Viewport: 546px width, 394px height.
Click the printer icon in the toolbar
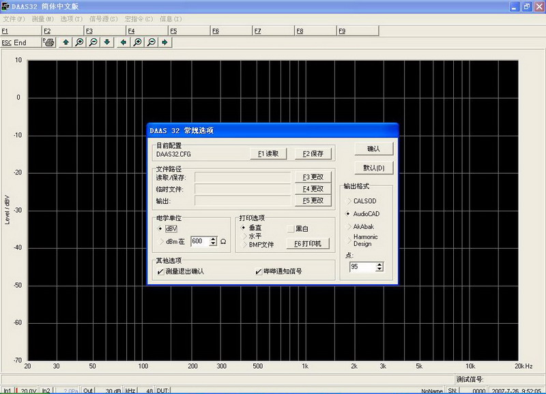tap(49, 42)
